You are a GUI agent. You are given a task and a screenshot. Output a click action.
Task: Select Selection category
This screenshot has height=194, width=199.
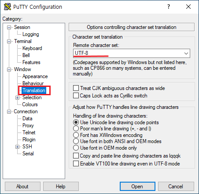coord(32,97)
